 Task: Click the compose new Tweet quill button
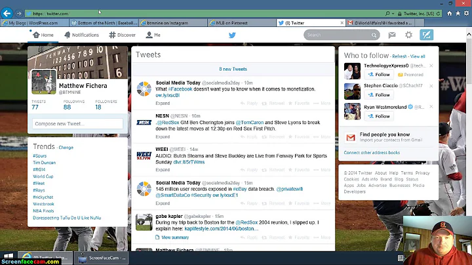coord(427,35)
